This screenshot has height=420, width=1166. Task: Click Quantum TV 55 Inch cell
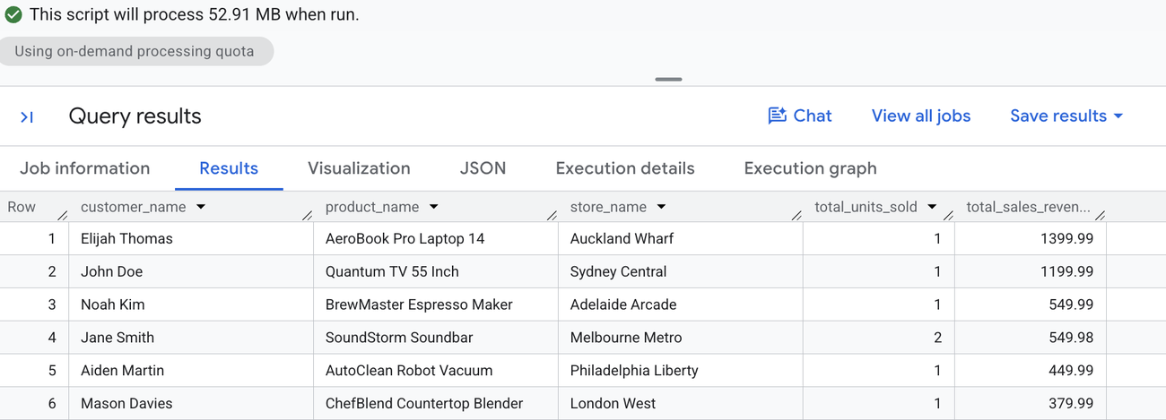click(435, 271)
